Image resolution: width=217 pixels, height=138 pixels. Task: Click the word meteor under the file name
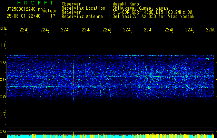50,11
